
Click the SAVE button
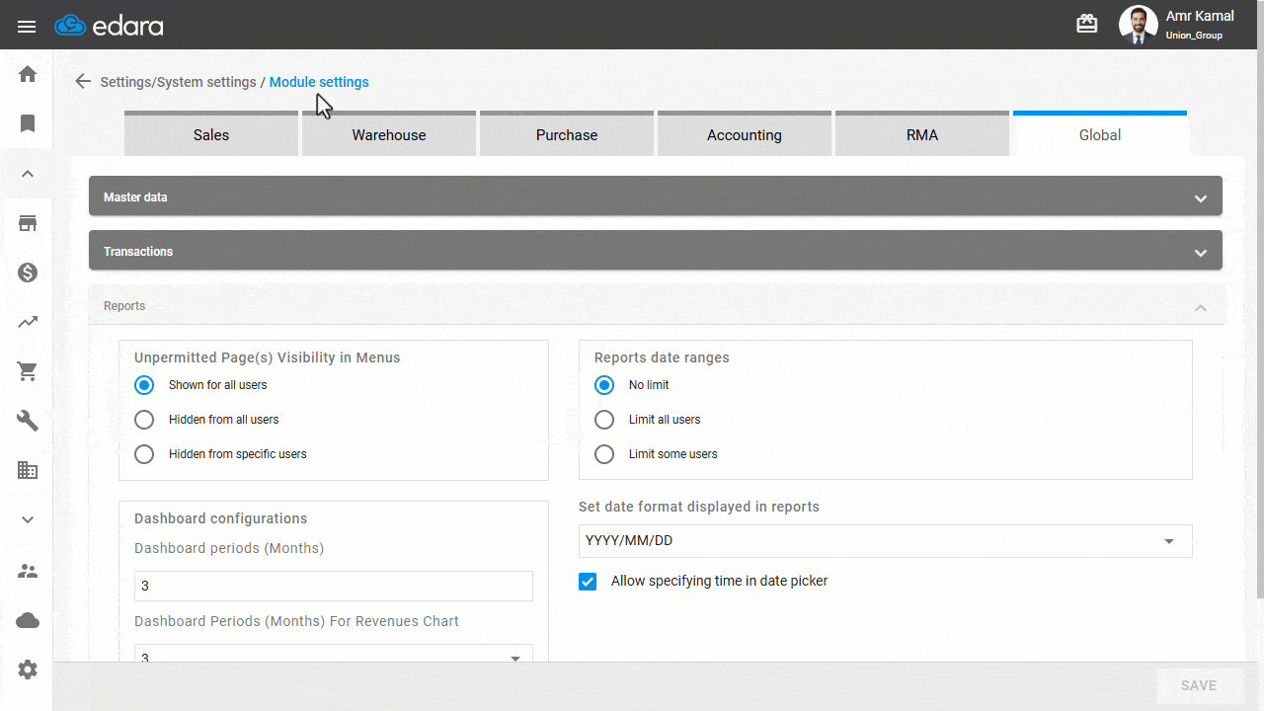[1199, 685]
